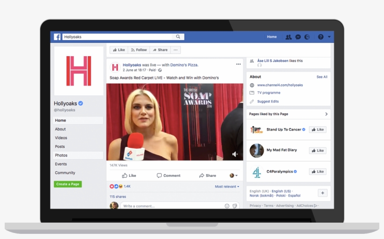
Task: Switch language to Español
Action: tap(294, 196)
